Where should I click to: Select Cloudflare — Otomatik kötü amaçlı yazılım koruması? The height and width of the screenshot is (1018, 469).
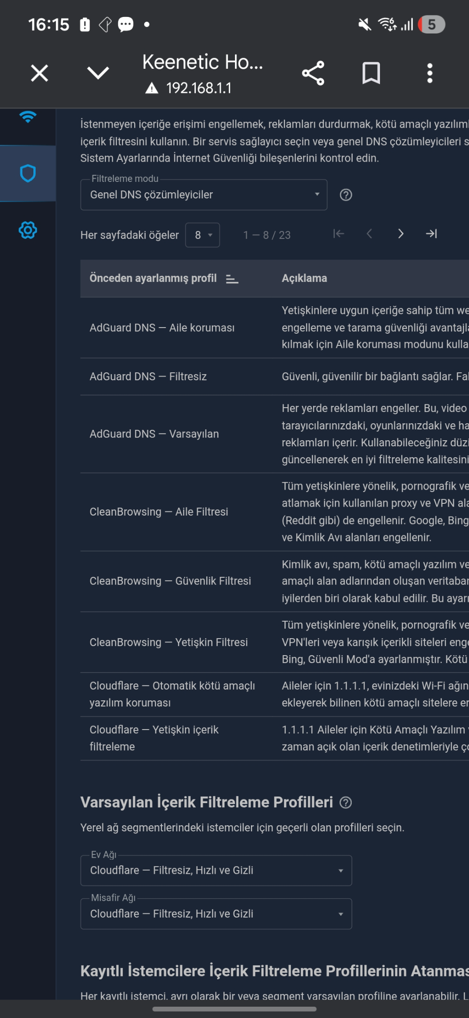275,694
